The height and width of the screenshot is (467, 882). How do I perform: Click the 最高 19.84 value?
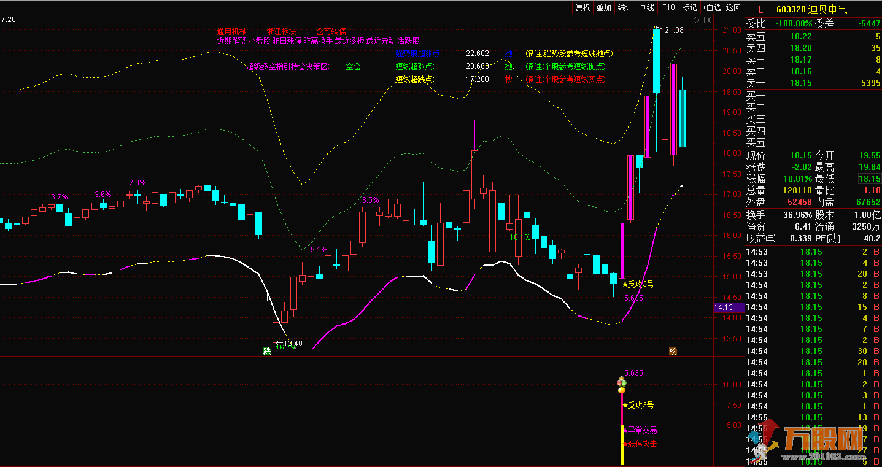coord(869,168)
